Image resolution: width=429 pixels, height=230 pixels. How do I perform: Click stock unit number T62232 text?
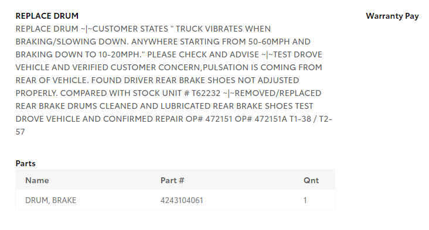click(206, 93)
